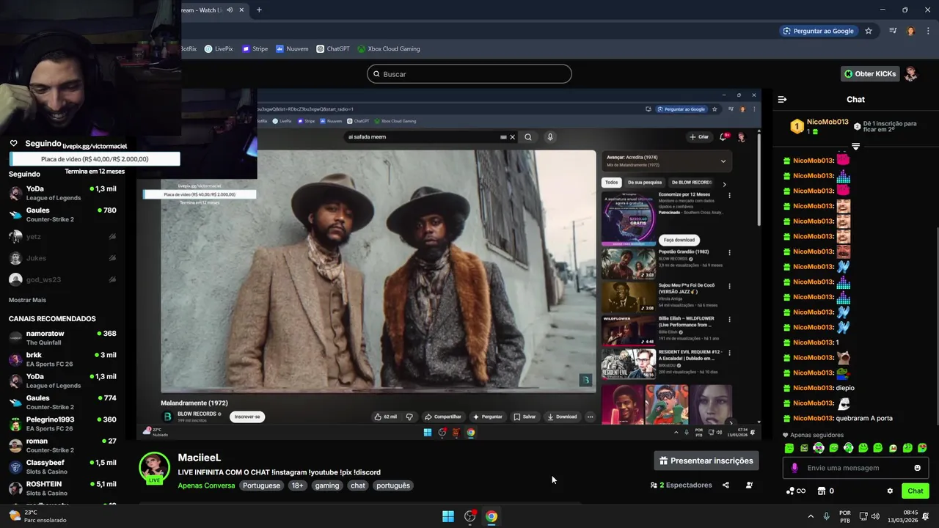Open recommended channel namoratow

[x=62, y=338]
